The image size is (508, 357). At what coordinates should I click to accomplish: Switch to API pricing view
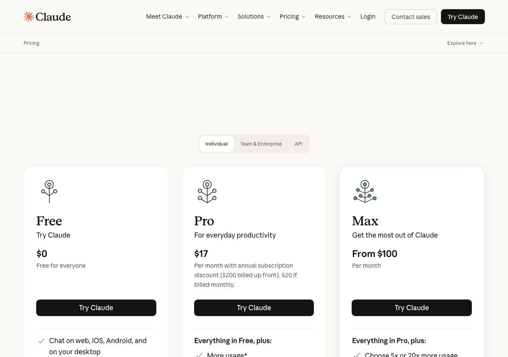point(298,144)
